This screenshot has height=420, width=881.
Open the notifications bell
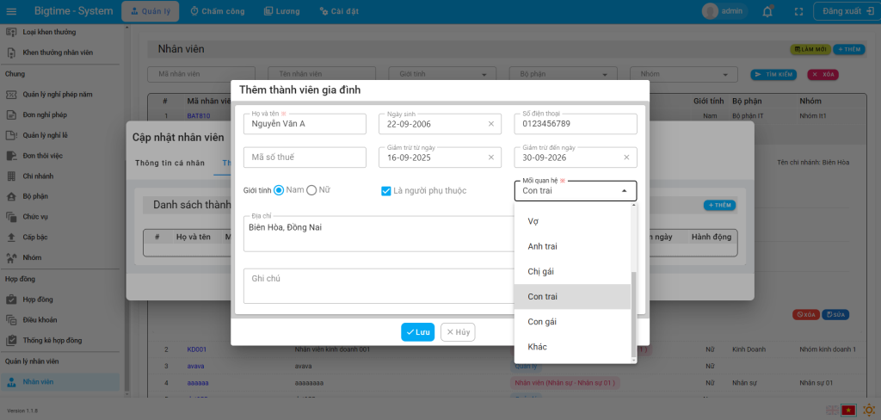click(767, 11)
